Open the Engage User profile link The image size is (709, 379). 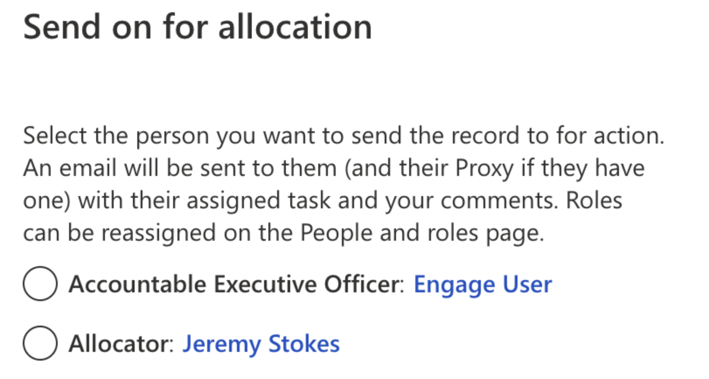click(x=483, y=284)
